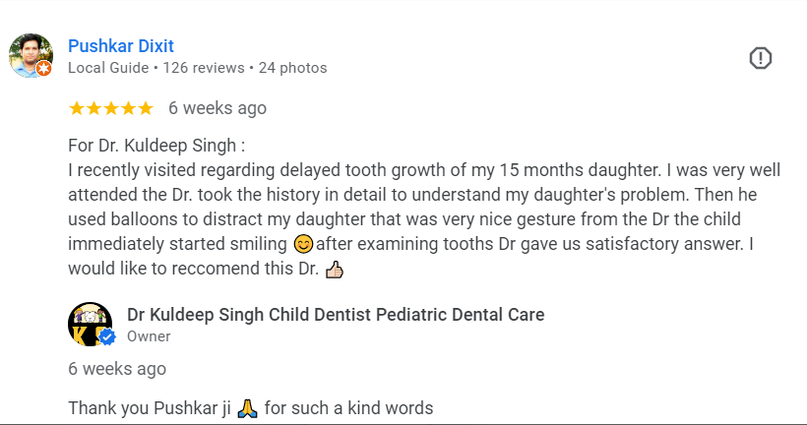Open Pushkar Dixit's profile name link
This screenshot has height=425, width=807.
(121, 46)
